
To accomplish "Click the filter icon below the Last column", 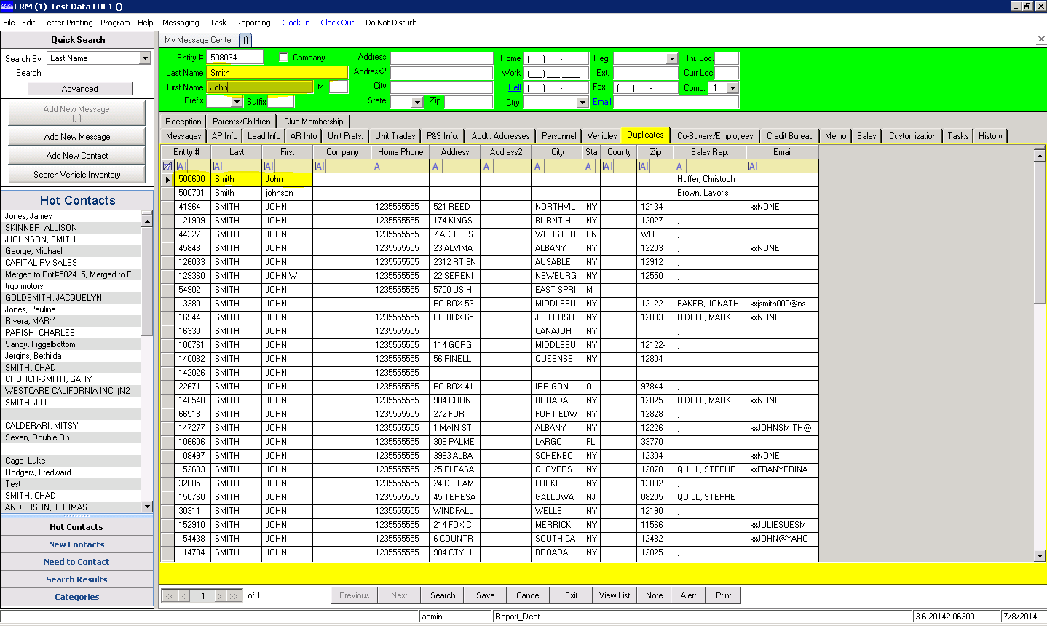I will click(217, 165).
